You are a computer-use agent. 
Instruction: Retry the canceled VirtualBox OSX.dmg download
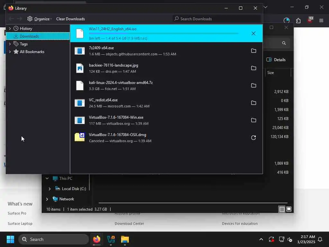[x=253, y=138]
